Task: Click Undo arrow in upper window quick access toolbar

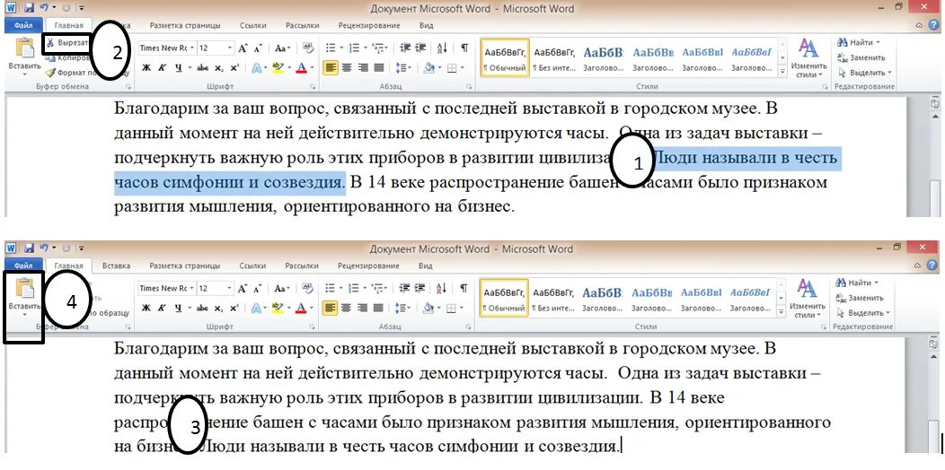Action: coord(44,8)
